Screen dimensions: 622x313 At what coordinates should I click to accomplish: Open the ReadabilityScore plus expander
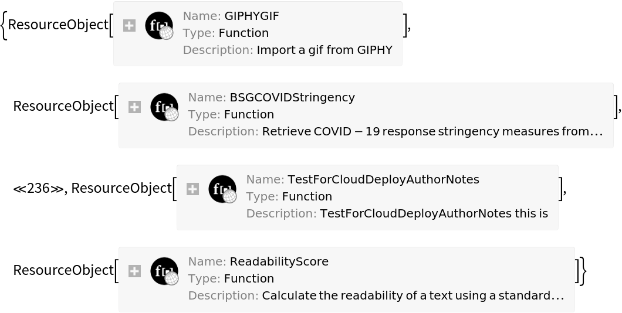[x=134, y=271]
